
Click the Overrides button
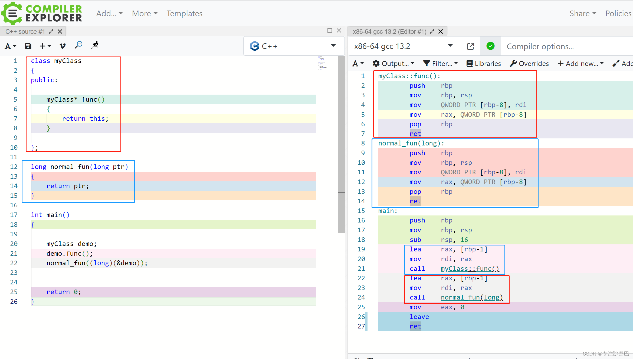(x=529, y=64)
